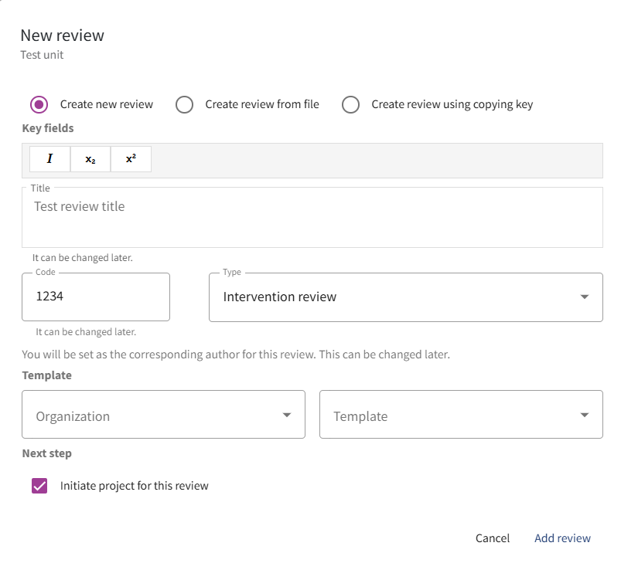Focus the Code input field
The height and width of the screenshot is (580, 621).
pos(95,297)
